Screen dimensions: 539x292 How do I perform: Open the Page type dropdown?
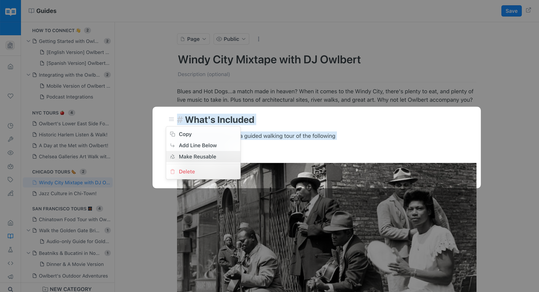pyautogui.click(x=193, y=39)
